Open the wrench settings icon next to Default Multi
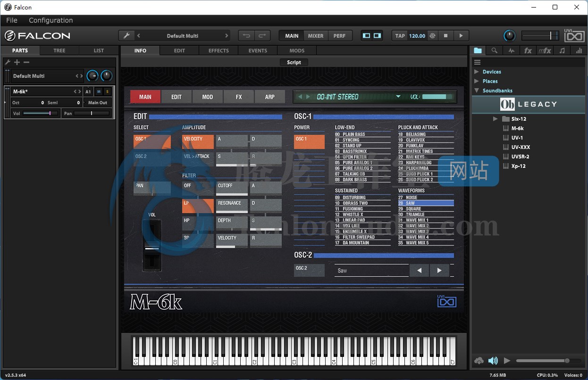This screenshot has height=380, width=588. click(126, 36)
